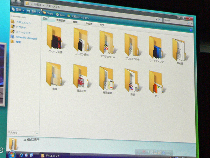Open the address bar history dropdown arrow
Image resolution: width=210 pixels, height=158 pixels.
pyautogui.click(x=156, y=19)
